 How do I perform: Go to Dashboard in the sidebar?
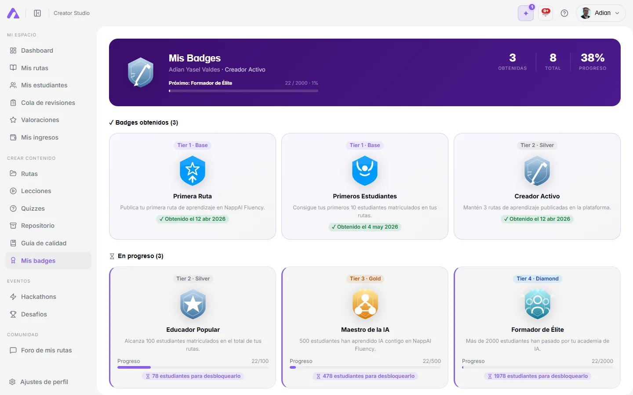point(48,50)
